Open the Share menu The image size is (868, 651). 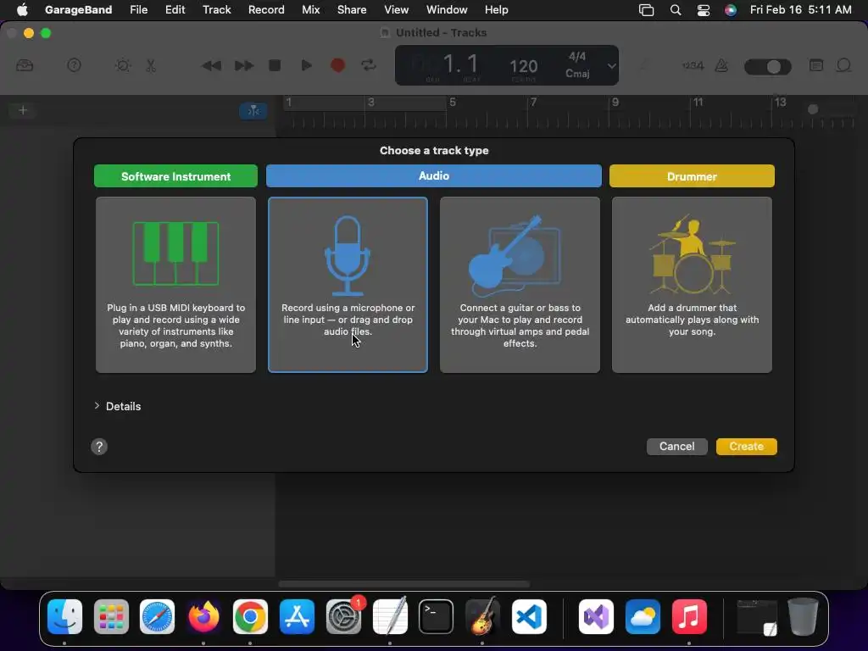[352, 10]
